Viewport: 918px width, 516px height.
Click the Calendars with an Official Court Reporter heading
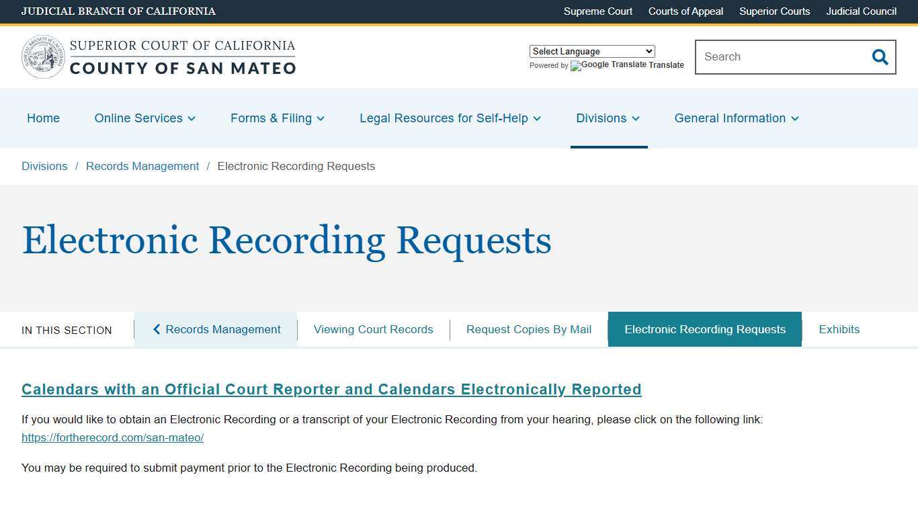coord(331,389)
